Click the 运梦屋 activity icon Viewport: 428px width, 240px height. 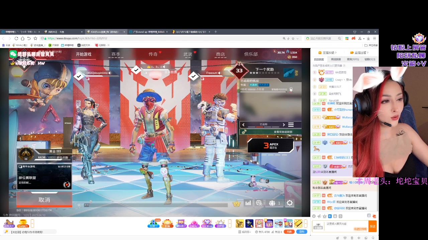(220, 223)
